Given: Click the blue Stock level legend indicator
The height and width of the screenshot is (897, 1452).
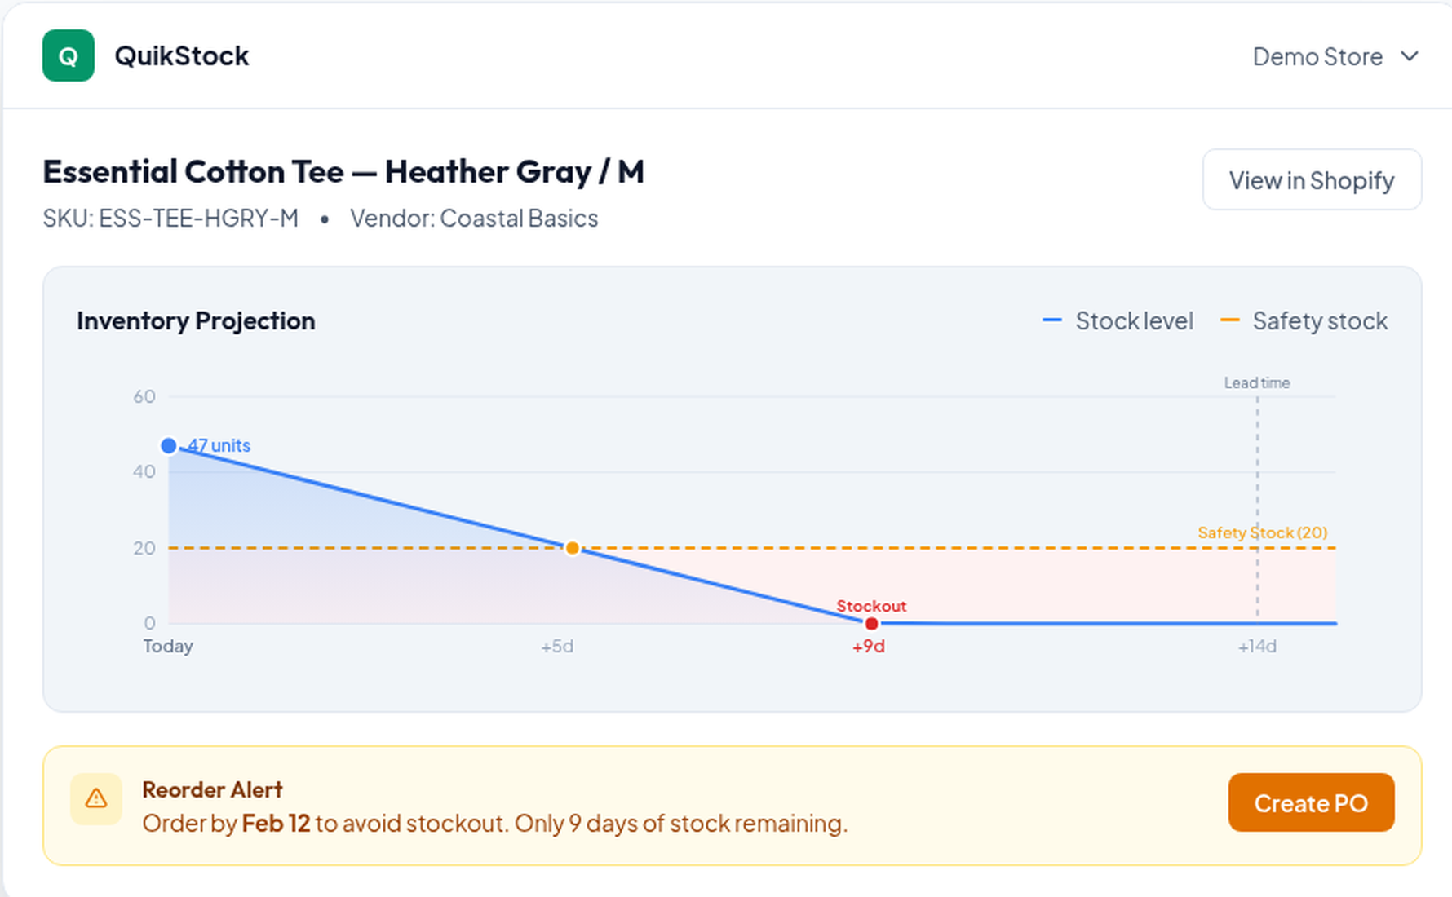Looking at the screenshot, I should coord(1051,320).
